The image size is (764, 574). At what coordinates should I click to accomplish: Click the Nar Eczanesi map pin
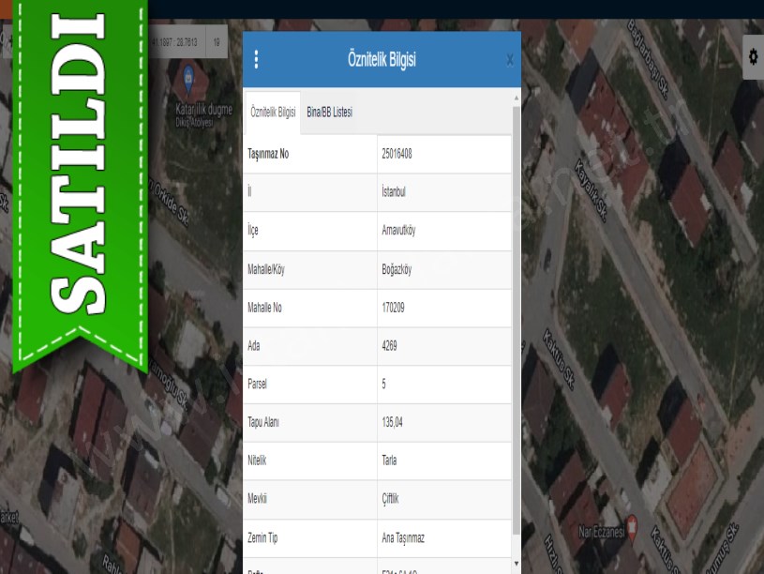pos(632,523)
